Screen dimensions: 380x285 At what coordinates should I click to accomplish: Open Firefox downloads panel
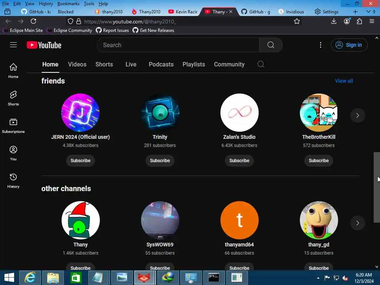tap(334, 21)
